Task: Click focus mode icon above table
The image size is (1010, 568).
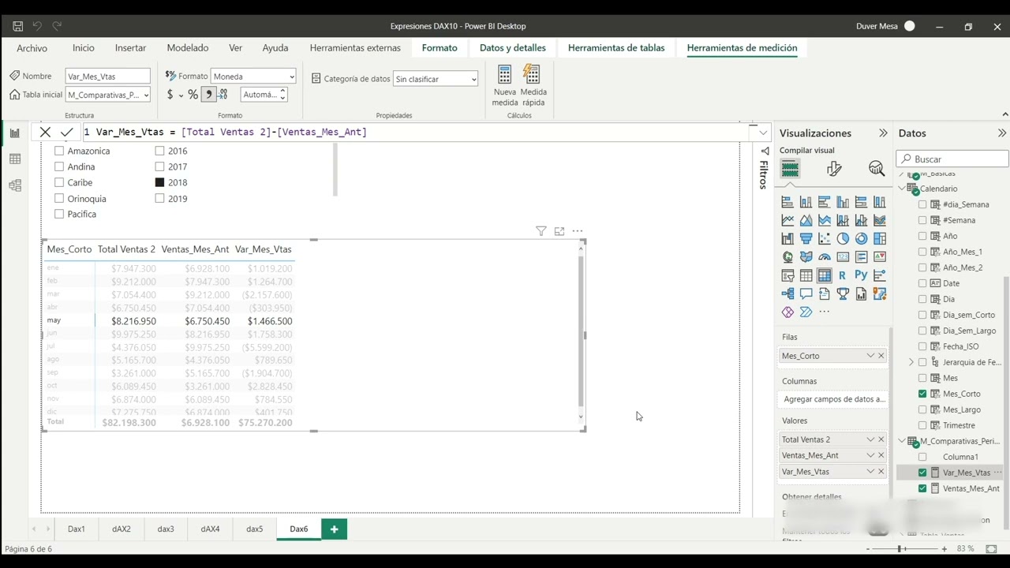Action: coord(559,231)
